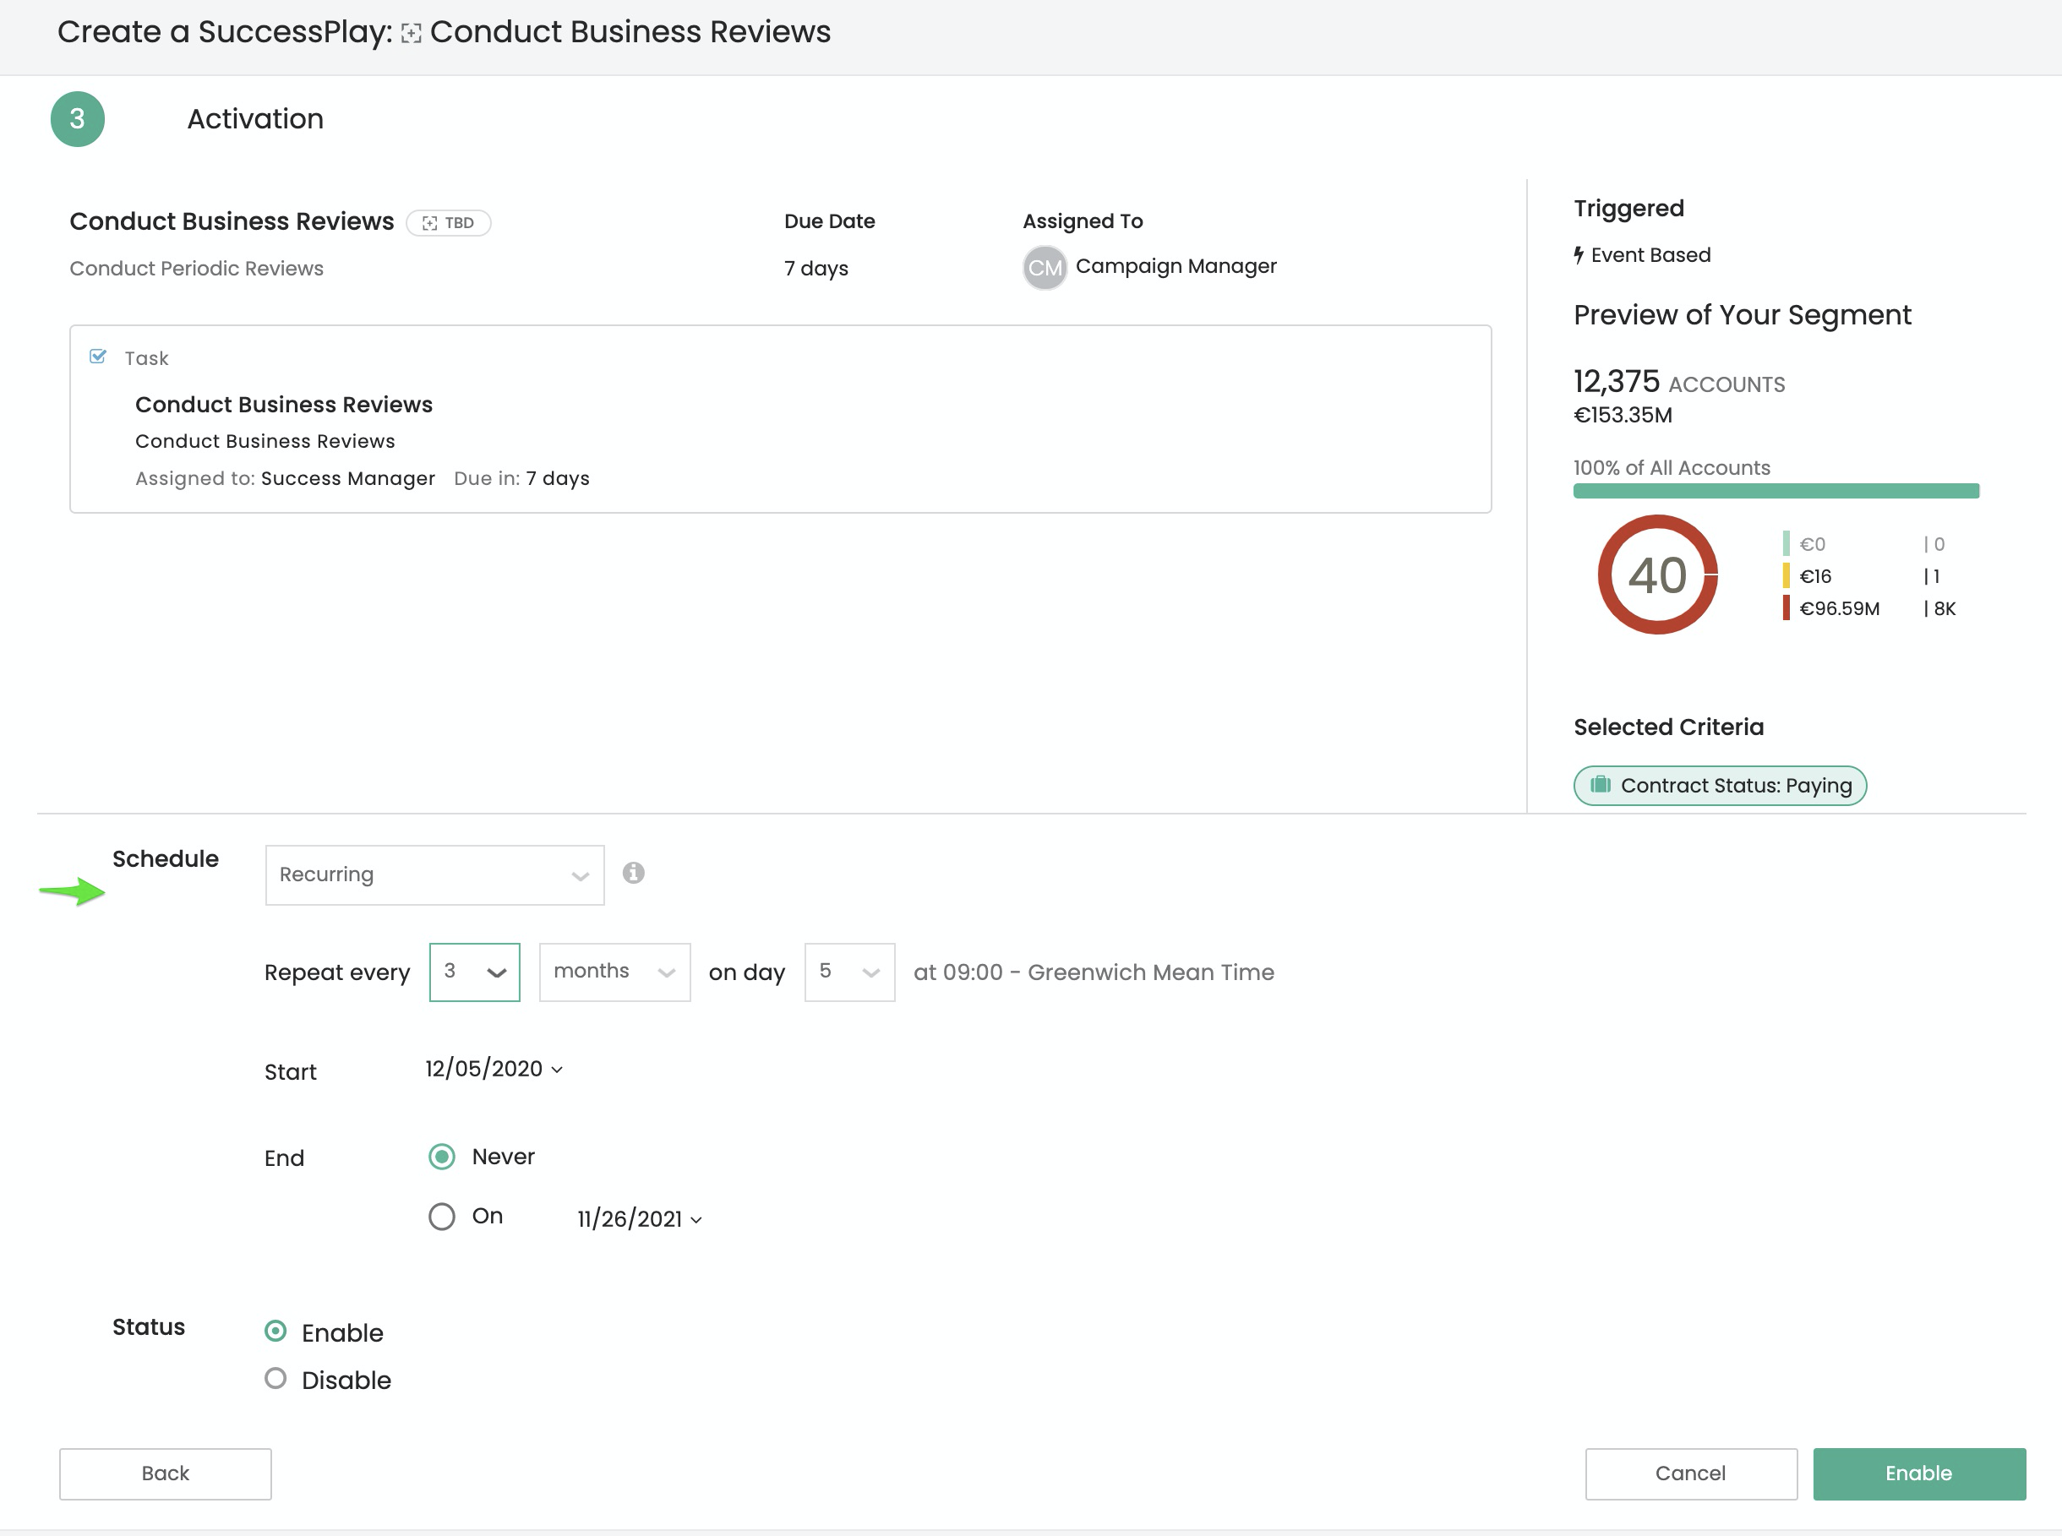Click the health score 40 donut chart
2062x1536 pixels.
click(1657, 575)
